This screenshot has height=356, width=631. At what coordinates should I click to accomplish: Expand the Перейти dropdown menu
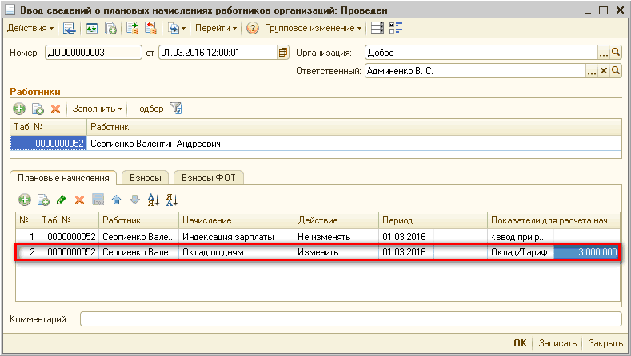216,29
